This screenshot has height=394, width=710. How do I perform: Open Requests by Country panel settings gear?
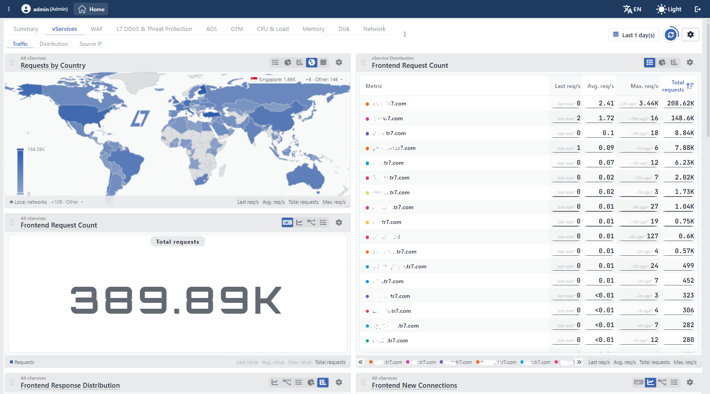pos(339,62)
